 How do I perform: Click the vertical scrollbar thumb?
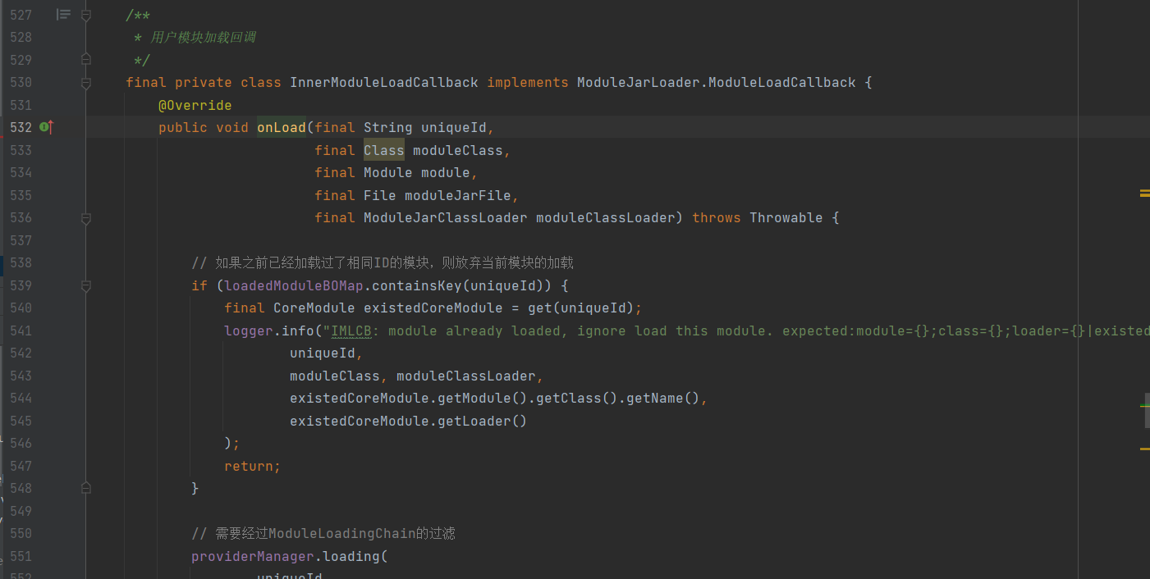1148,410
